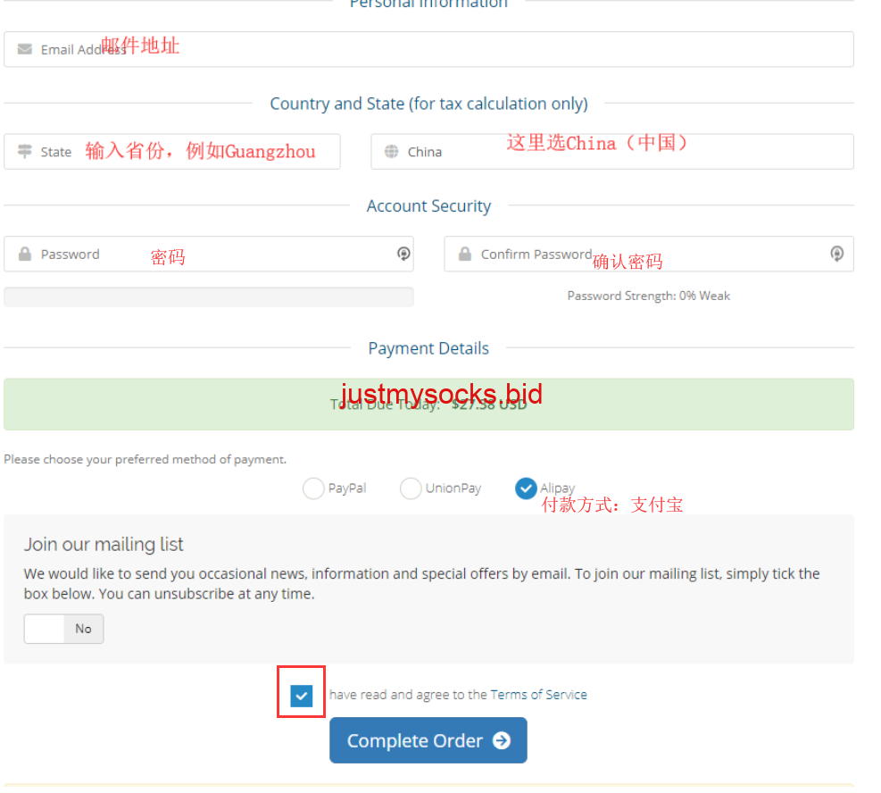Open the Terms of Service link
This screenshot has height=793, width=881.
click(538, 695)
